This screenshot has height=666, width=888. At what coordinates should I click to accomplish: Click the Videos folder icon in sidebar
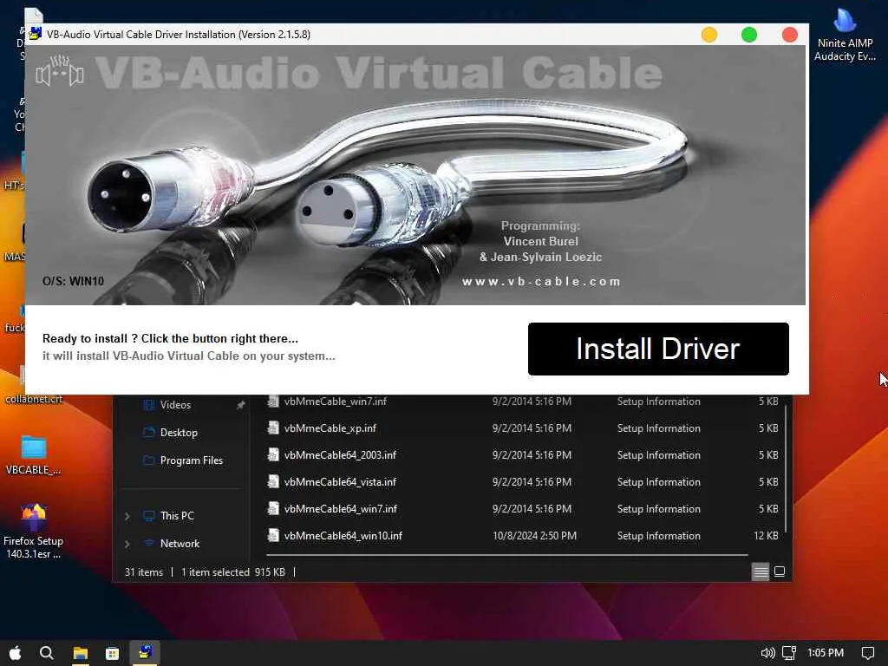[149, 405]
